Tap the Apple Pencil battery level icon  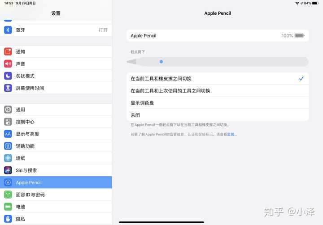[x=300, y=35]
